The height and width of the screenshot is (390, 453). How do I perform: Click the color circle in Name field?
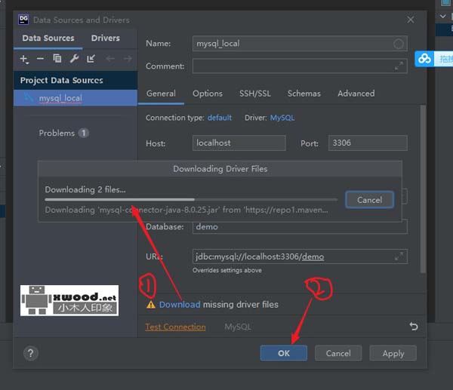click(399, 44)
